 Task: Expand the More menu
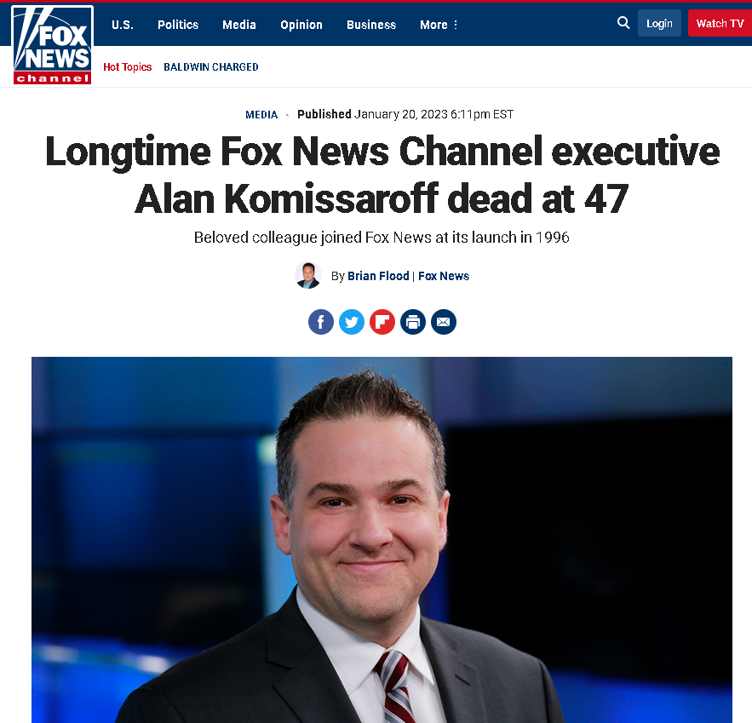tap(439, 25)
